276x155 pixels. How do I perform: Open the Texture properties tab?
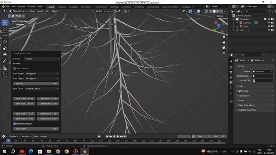coord(231,102)
